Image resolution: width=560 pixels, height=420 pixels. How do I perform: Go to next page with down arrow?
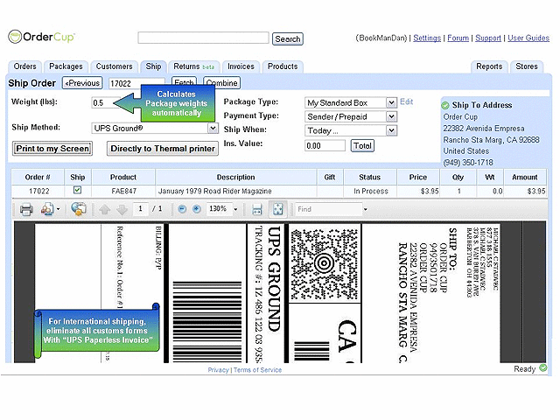pyautogui.click(x=122, y=209)
